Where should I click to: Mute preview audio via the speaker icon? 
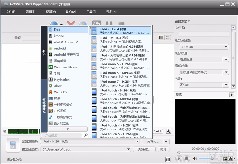(195, 158)
